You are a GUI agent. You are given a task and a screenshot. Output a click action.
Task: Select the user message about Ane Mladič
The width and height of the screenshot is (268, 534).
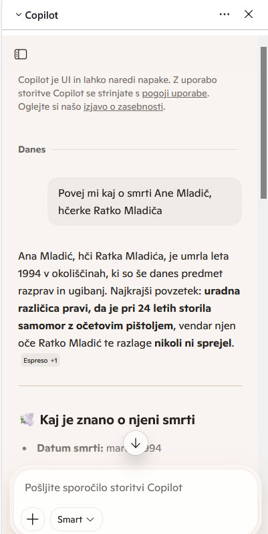[144, 201]
